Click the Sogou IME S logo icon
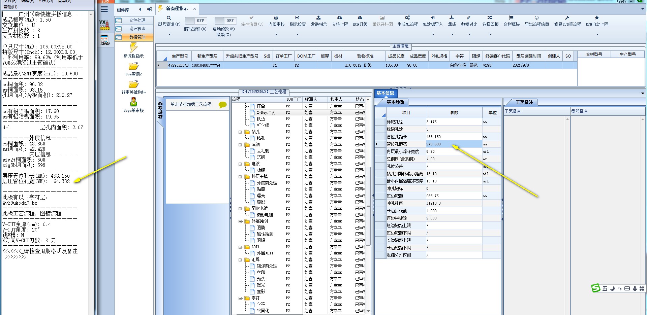647x315 pixels. pyautogui.click(x=596, y=288)
